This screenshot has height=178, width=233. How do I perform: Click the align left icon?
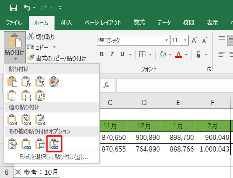point(222,54)
